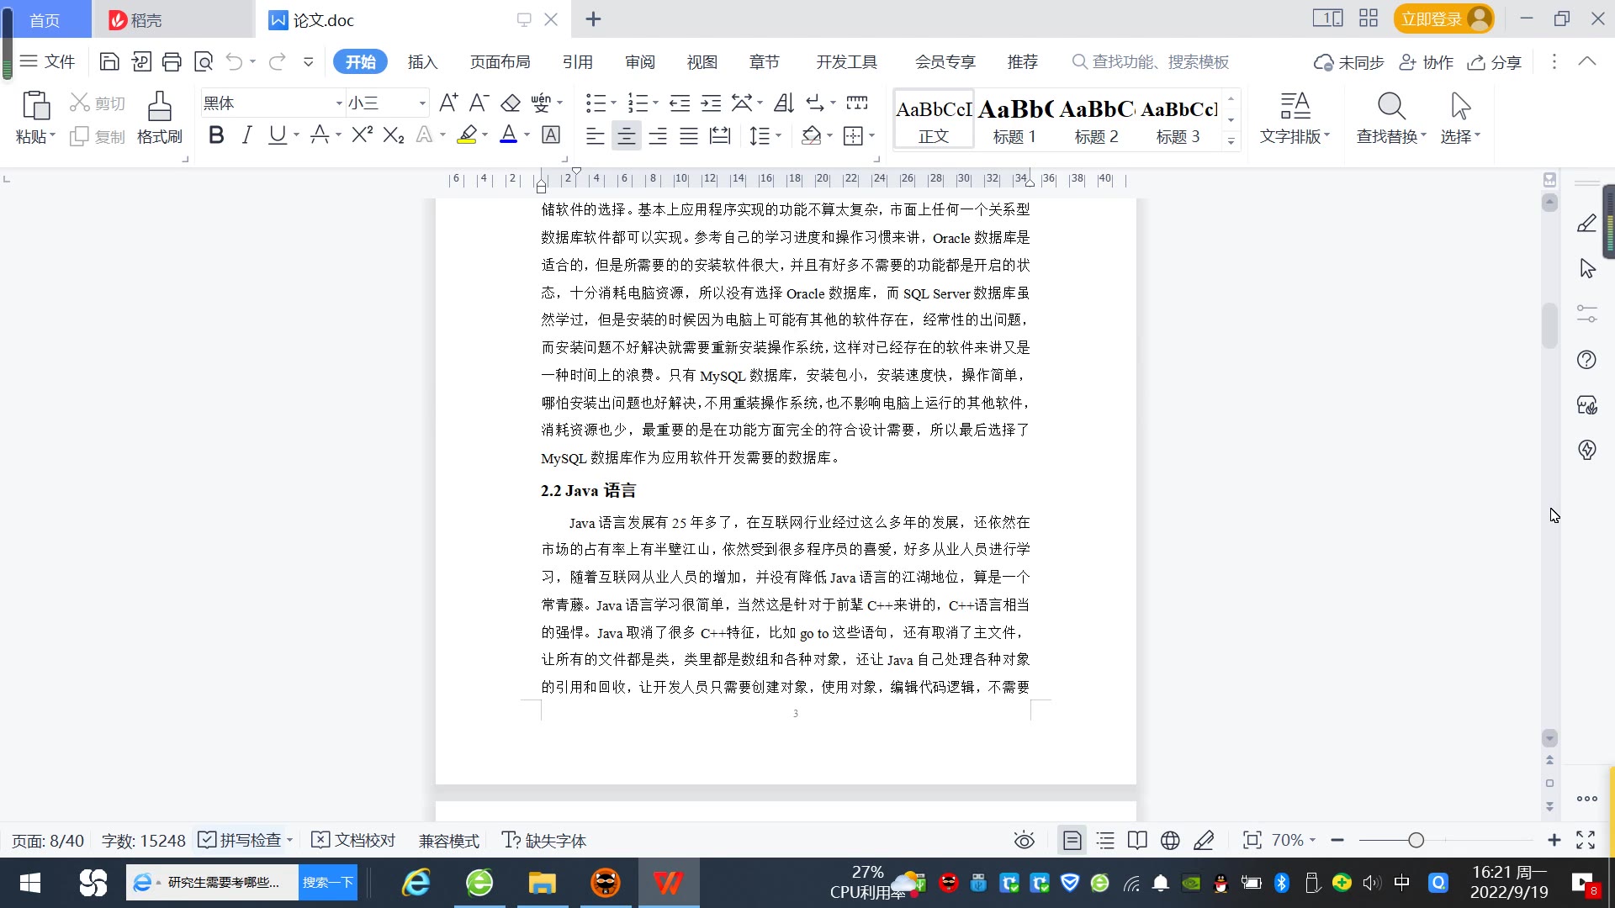Click the Format Painter icon (格式刷)
This screenshot has width=1615, height=908.
click(159, 117)
